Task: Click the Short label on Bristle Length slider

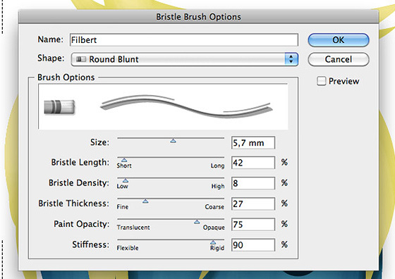Action: [x=124, y=166]
